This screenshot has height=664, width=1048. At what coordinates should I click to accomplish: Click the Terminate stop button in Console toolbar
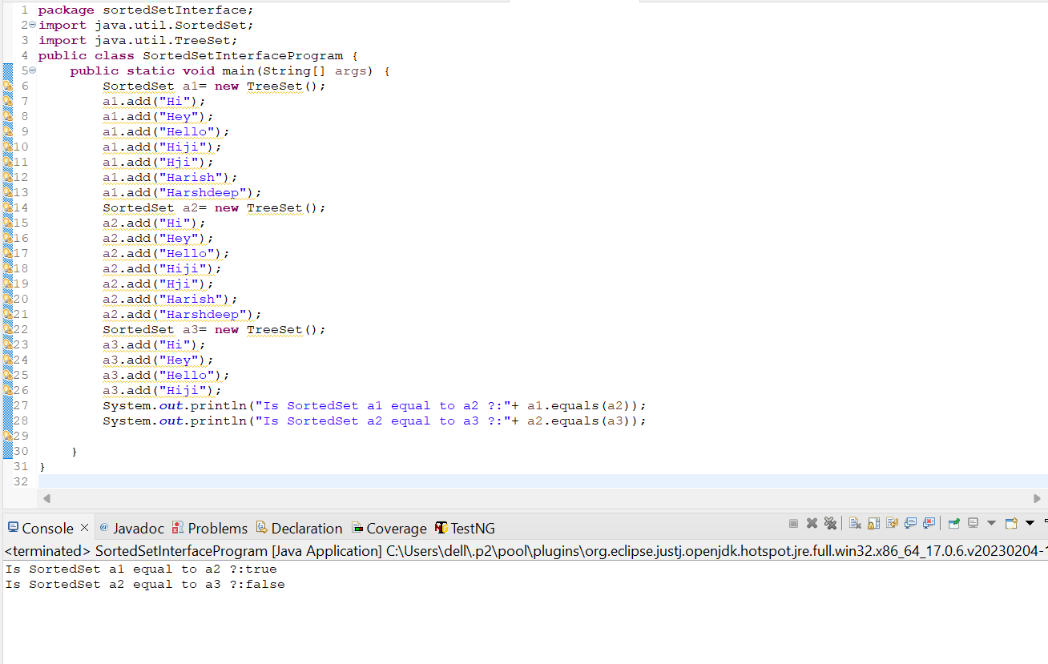tap(793, 523)
